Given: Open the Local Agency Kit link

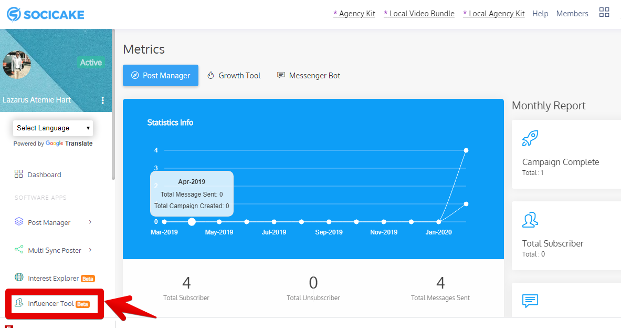Looking at the screenshot, I should tap(494, 14).
